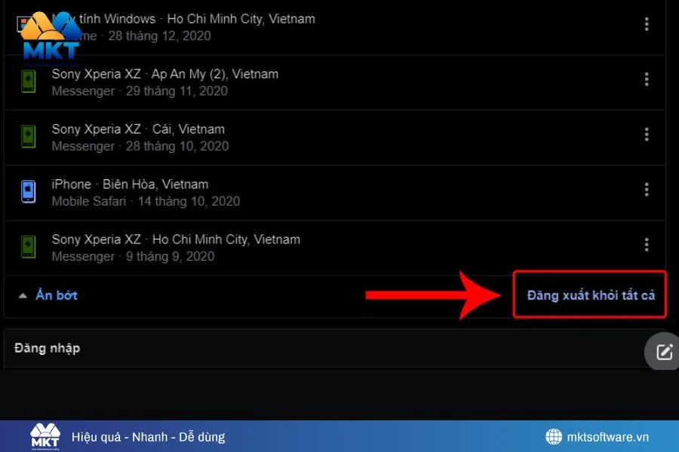679x452 pixels.
Task: Click the compose new message pencil icon
Action: pos(664,352)
